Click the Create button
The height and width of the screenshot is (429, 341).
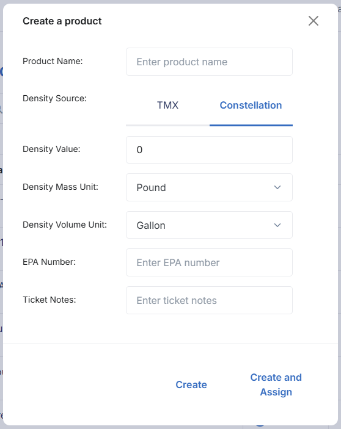[191, 384]
